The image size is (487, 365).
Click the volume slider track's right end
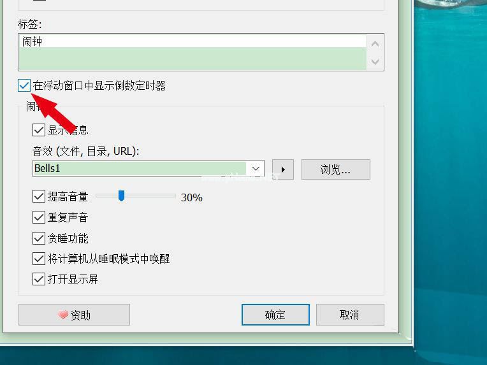point(174,196)
